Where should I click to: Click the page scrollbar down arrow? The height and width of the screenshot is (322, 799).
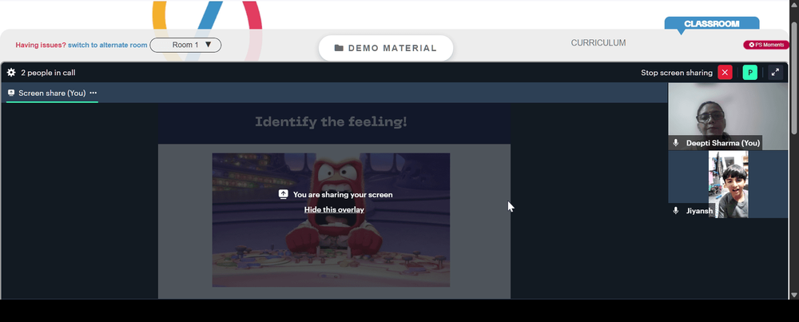point(794,295)
